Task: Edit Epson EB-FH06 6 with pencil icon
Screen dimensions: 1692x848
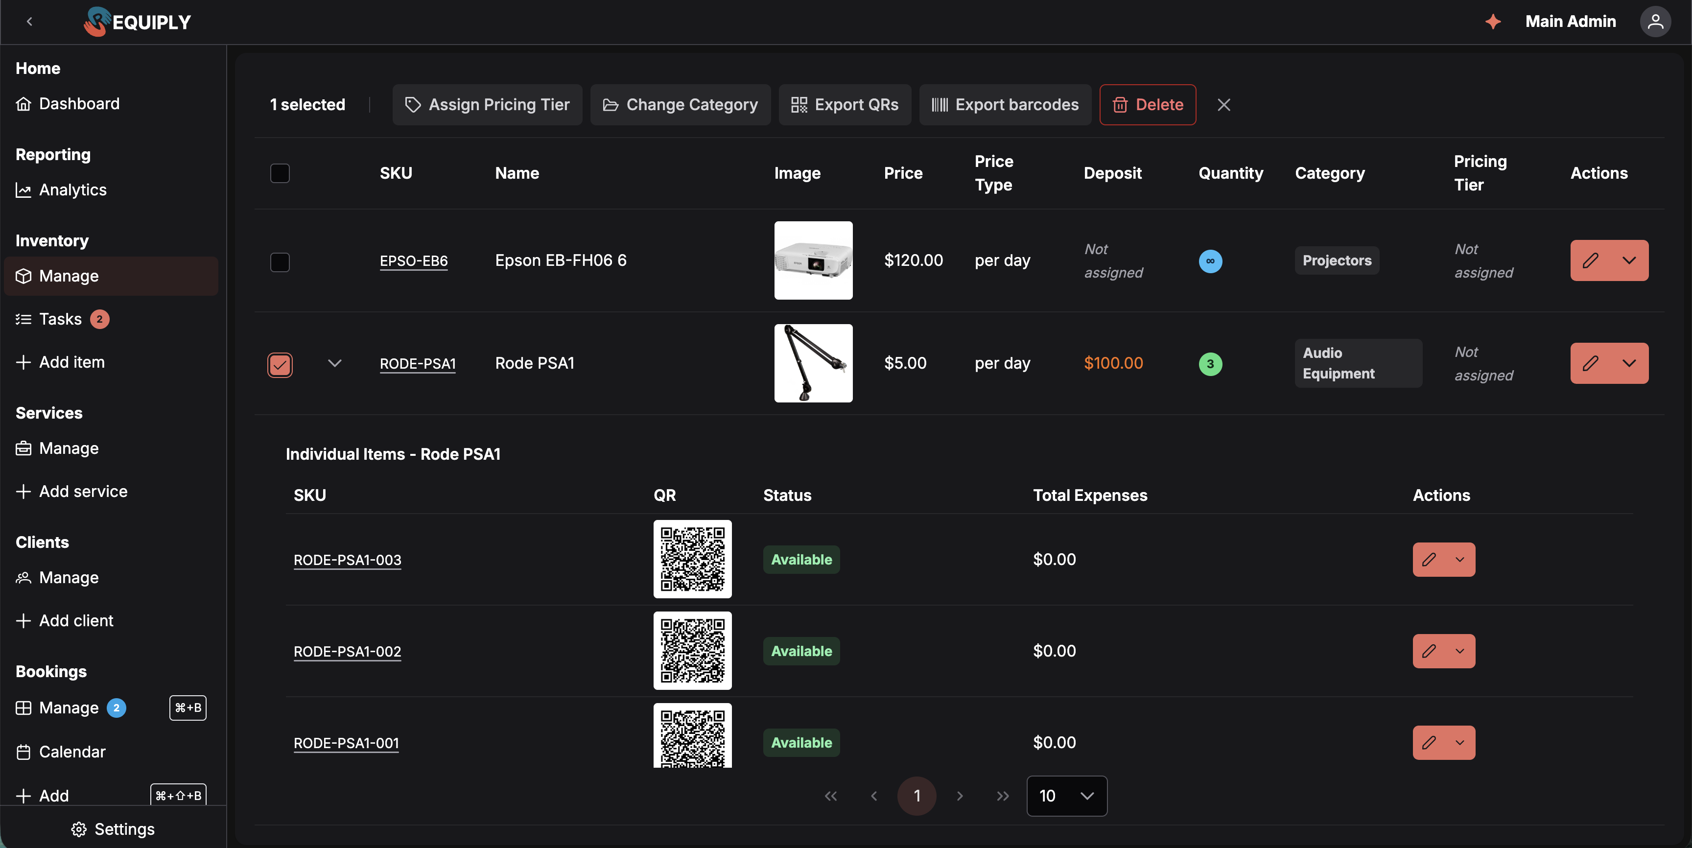Action: [x=1590, y=261]
